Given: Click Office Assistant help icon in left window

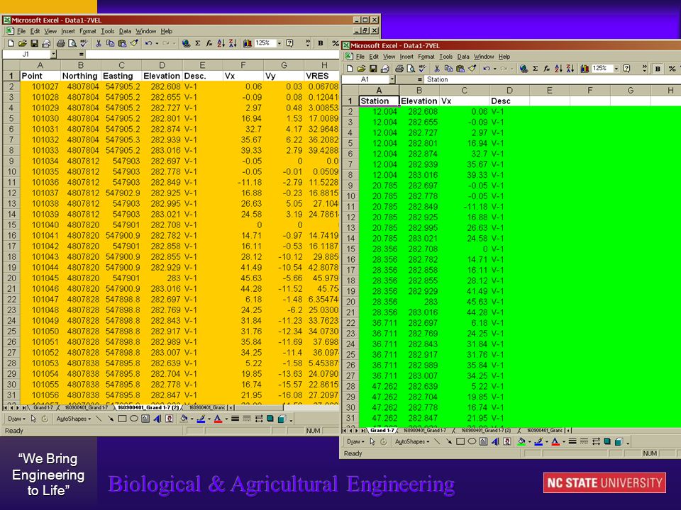Looking at the screenshot, I should click(x=289, y=43).
